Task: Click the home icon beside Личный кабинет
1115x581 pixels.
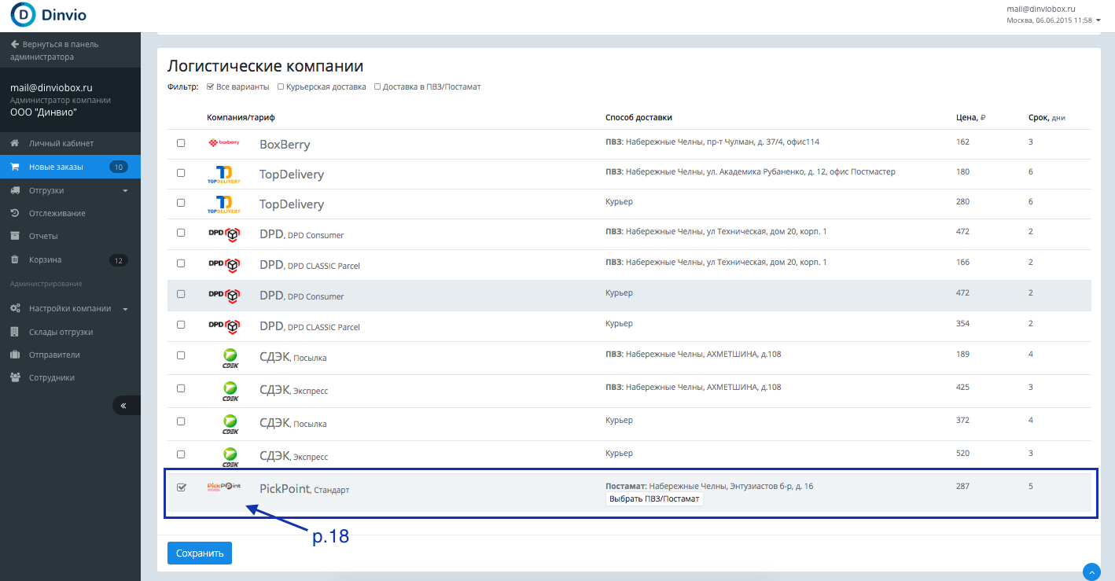Action: 14,143
